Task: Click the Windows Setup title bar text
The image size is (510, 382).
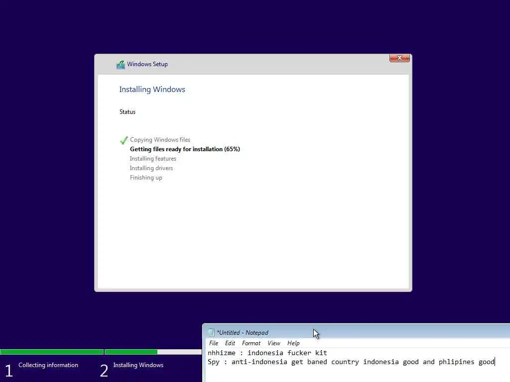Action: pyautogui.click(x=147, y=64)
